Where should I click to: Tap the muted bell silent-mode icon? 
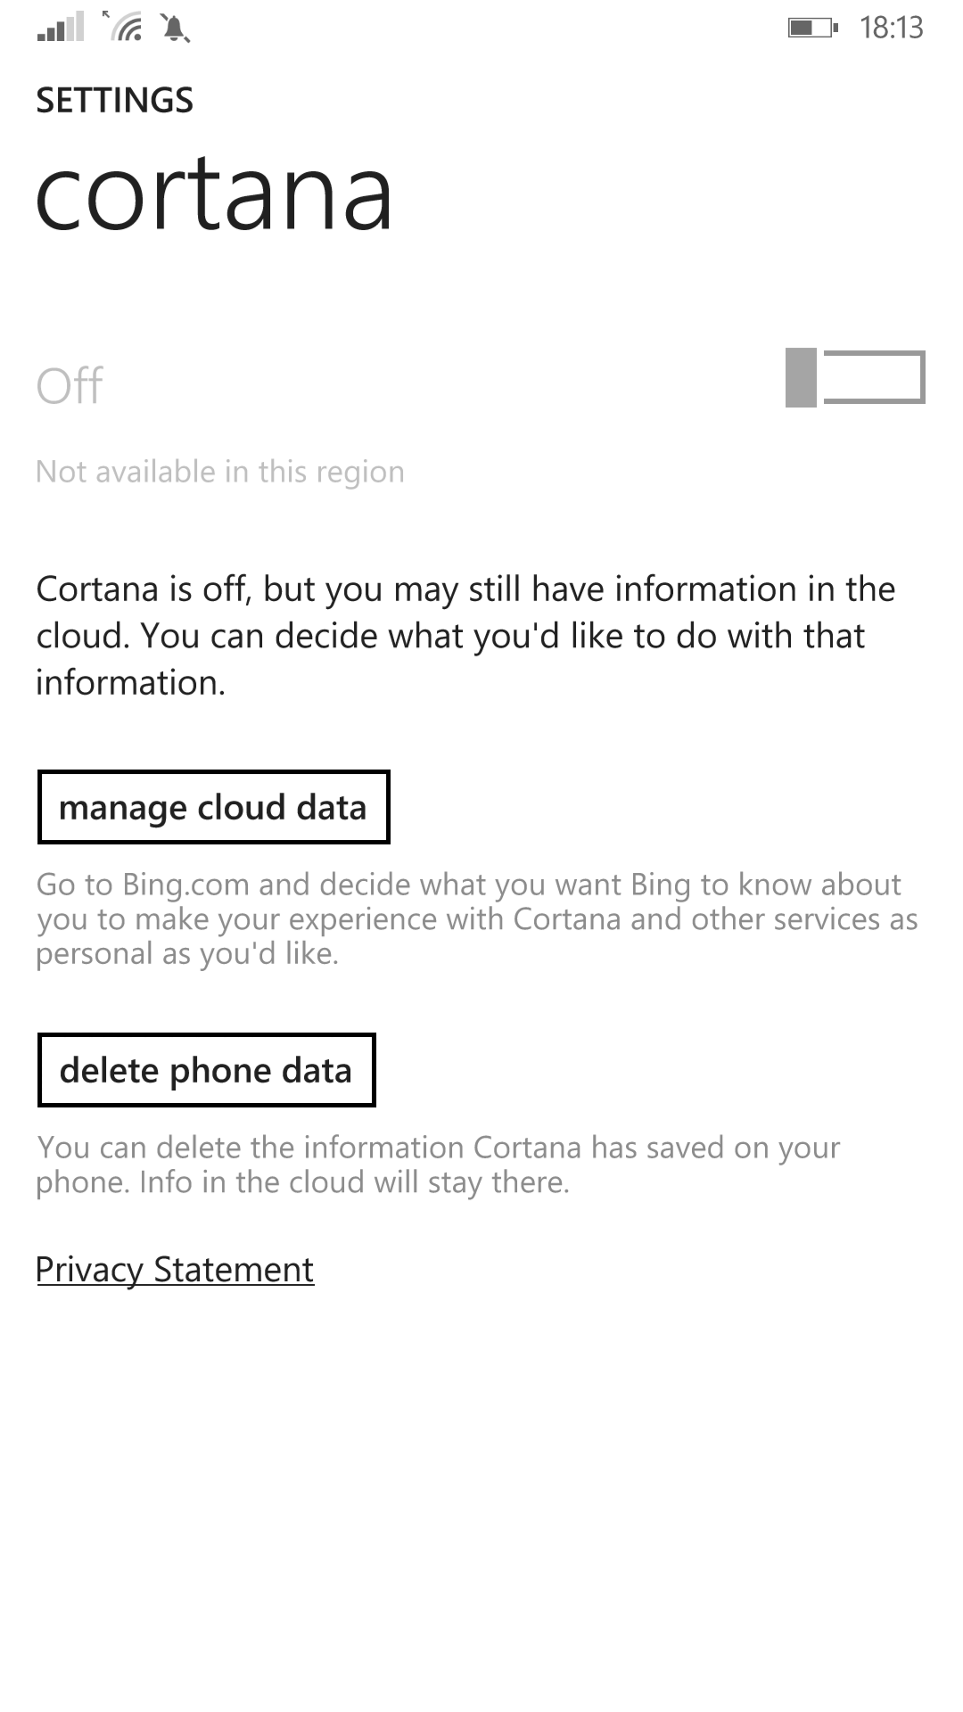point(175,29)
